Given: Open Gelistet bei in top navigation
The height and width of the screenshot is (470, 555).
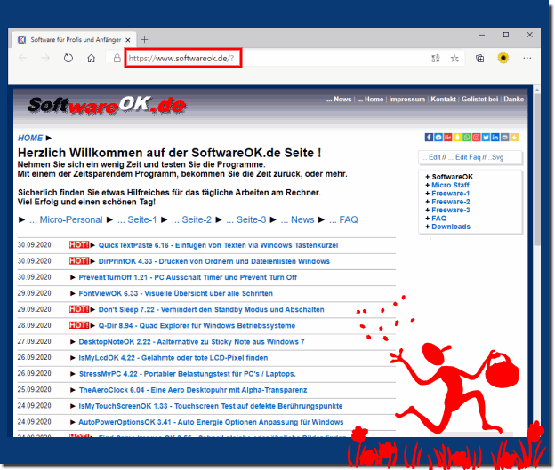Looking at the screenshot, I should coord(479,100).
